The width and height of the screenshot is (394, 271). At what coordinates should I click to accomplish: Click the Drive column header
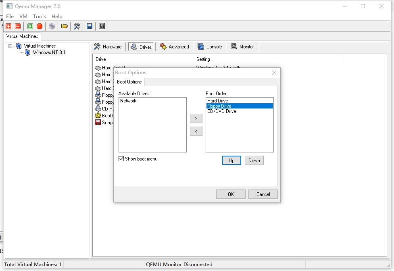tap(143, 59)
